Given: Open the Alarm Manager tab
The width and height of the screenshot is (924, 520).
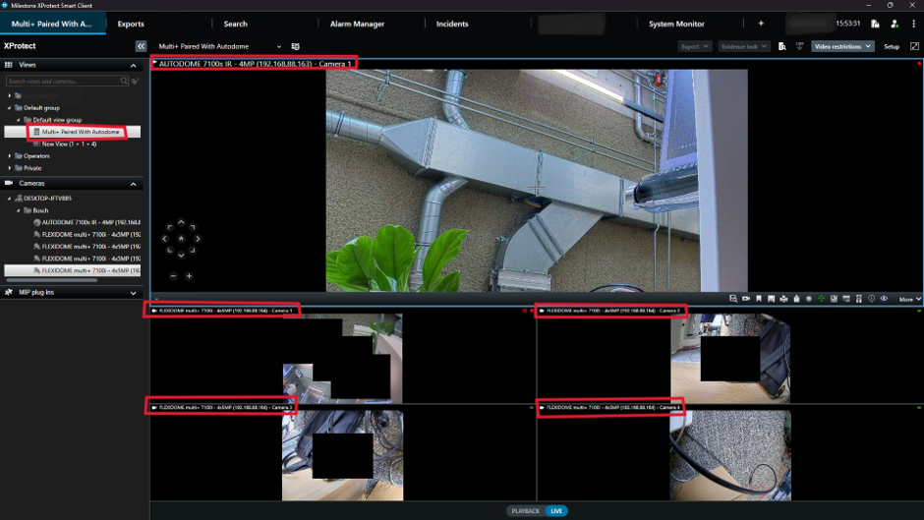Looking at the screenshot, I should 357,24.
